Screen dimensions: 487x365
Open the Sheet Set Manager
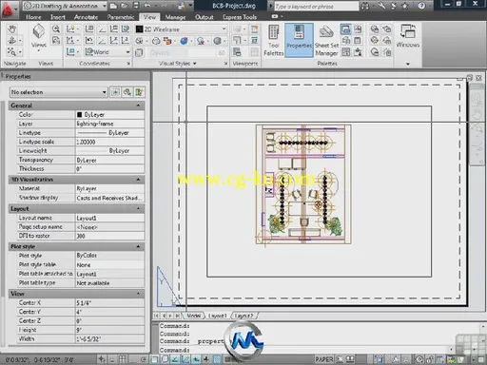pyautogui.click(x=326, y=41)
